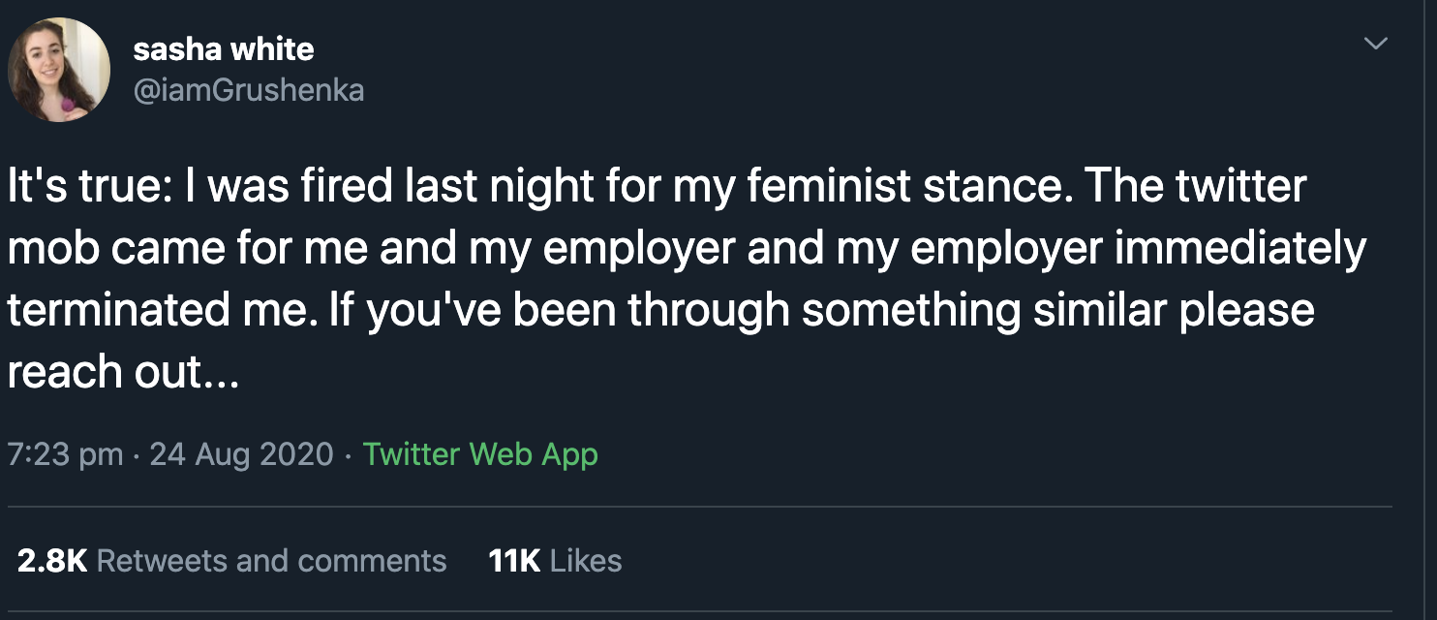Click the display name sasha white
The width and height of the screenshot is (1437, 620).
(224, 48)
